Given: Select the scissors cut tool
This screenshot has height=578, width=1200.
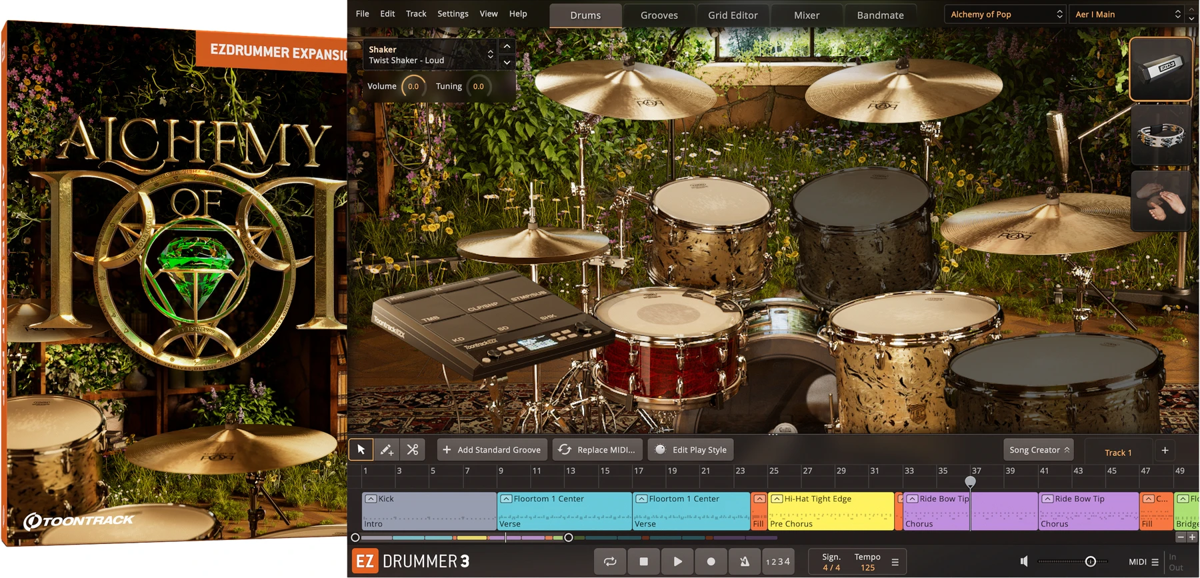Looking at the screenshot, I should (x=413, y=450).
